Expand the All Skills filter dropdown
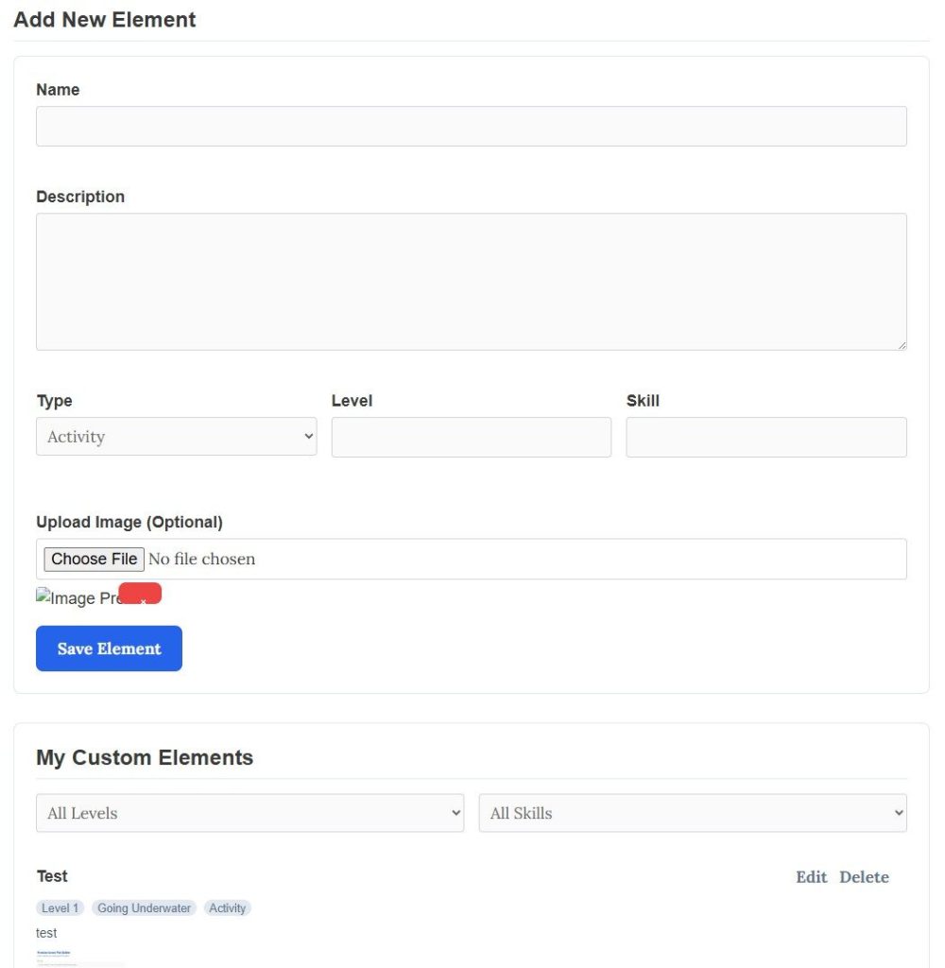The image size is (945, 968). (x=693, y=813)
